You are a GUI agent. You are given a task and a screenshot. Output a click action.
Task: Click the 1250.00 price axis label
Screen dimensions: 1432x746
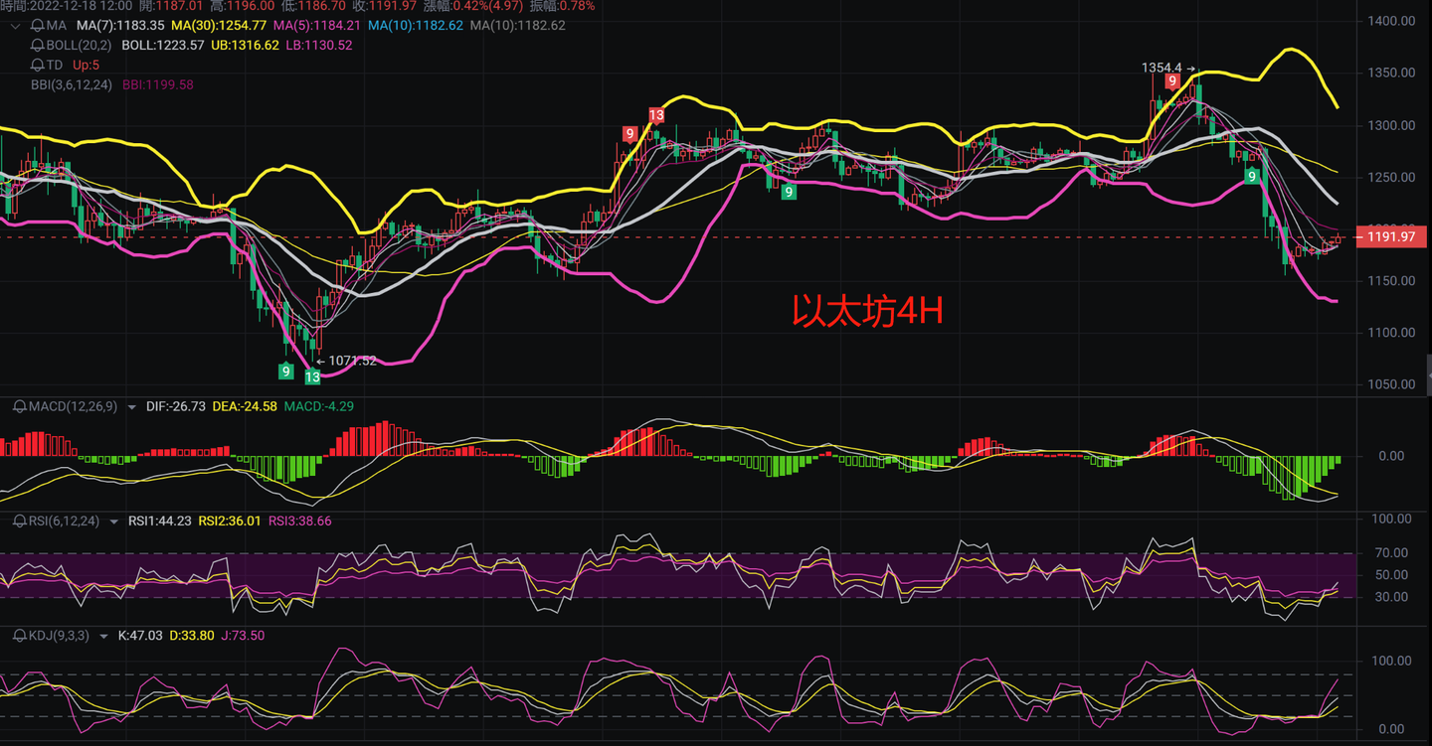click(x=1392, y=177)
